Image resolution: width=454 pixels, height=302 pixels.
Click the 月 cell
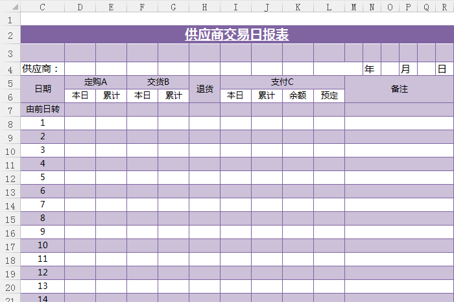point(408,69)
